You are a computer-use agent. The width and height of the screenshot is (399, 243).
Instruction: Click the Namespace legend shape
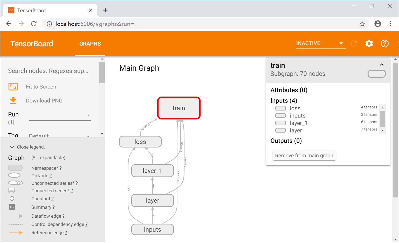click(x=15, y=168)
